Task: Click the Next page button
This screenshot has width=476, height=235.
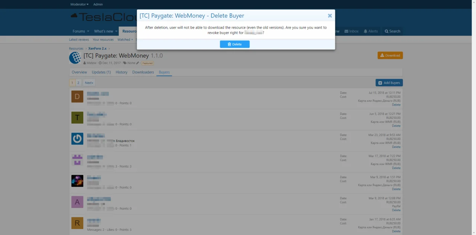Action: point(89,83)
